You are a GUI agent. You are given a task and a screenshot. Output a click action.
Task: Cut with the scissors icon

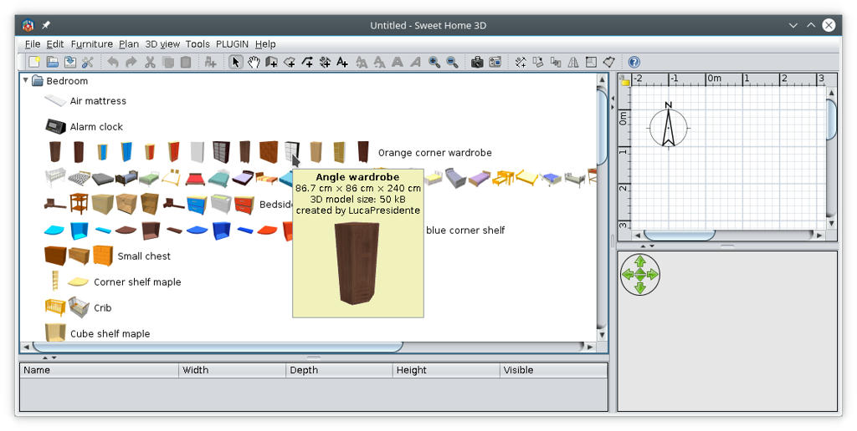coord(150,62)
